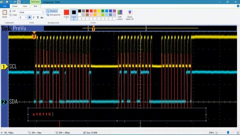Screen dimensions: 240x135
Task: Toggle Italic text formatting
Action: click(x=34, y=17)
